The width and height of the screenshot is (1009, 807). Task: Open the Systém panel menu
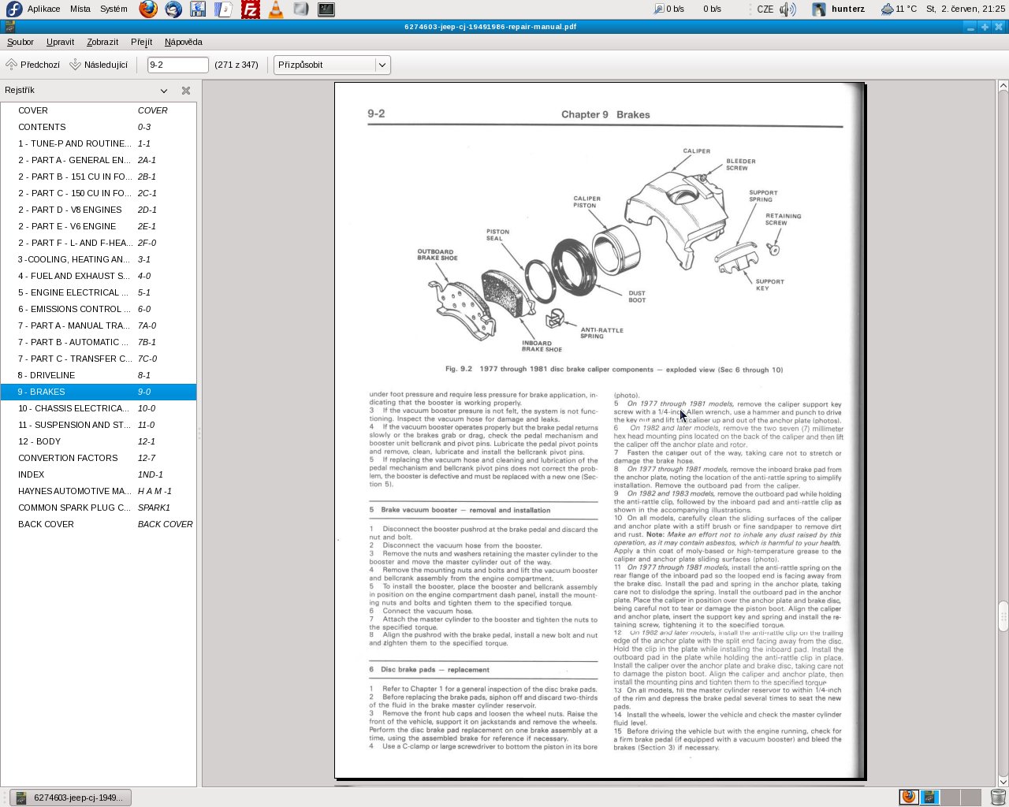[x=114, y=9]
